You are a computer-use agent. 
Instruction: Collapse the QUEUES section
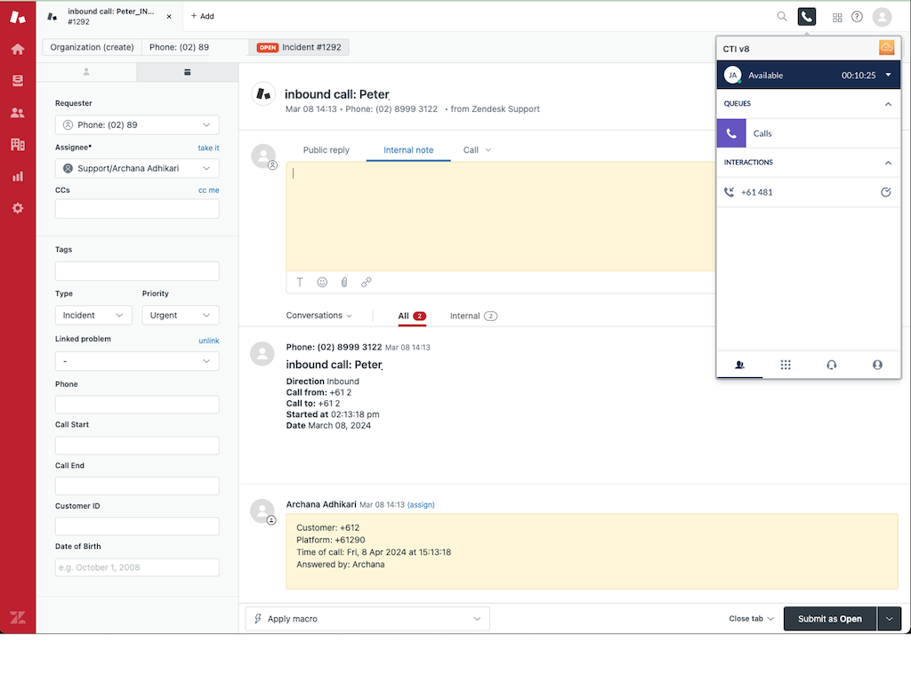pyautogui.click(x=888, y=104)
